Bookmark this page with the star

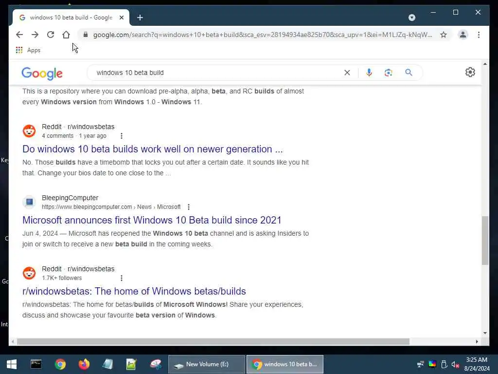(x=444, y=35)
